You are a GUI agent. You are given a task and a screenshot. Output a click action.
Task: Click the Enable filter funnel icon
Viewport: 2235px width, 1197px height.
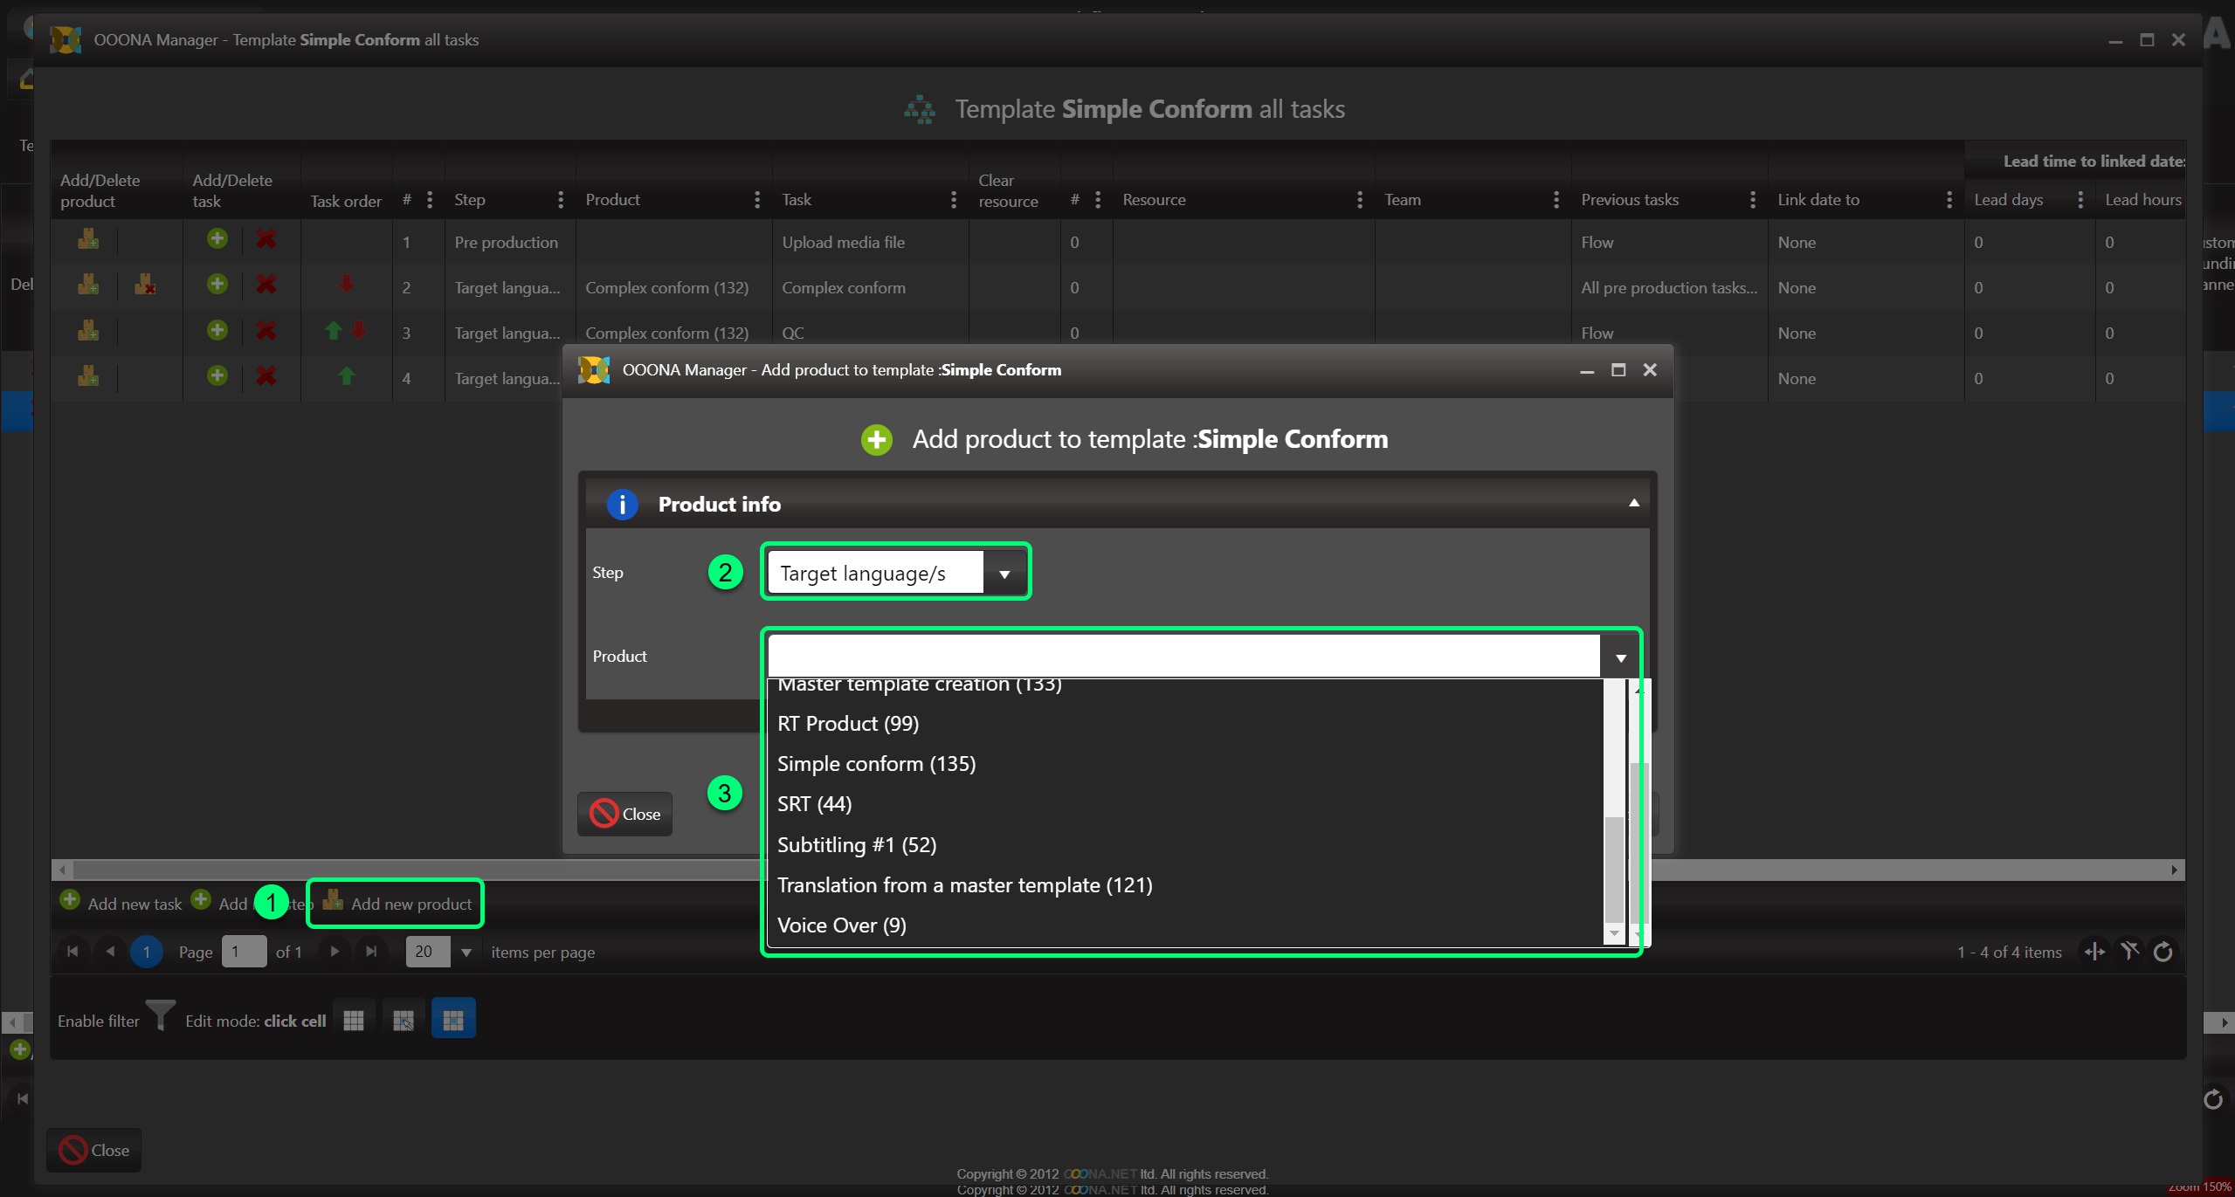[161, 1016]
